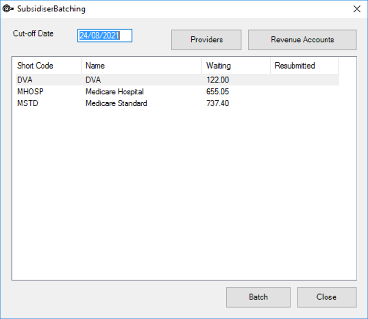368x319 pixels.
Task: Click the waiting amount 737.40
Action: (x=217, y=103)
